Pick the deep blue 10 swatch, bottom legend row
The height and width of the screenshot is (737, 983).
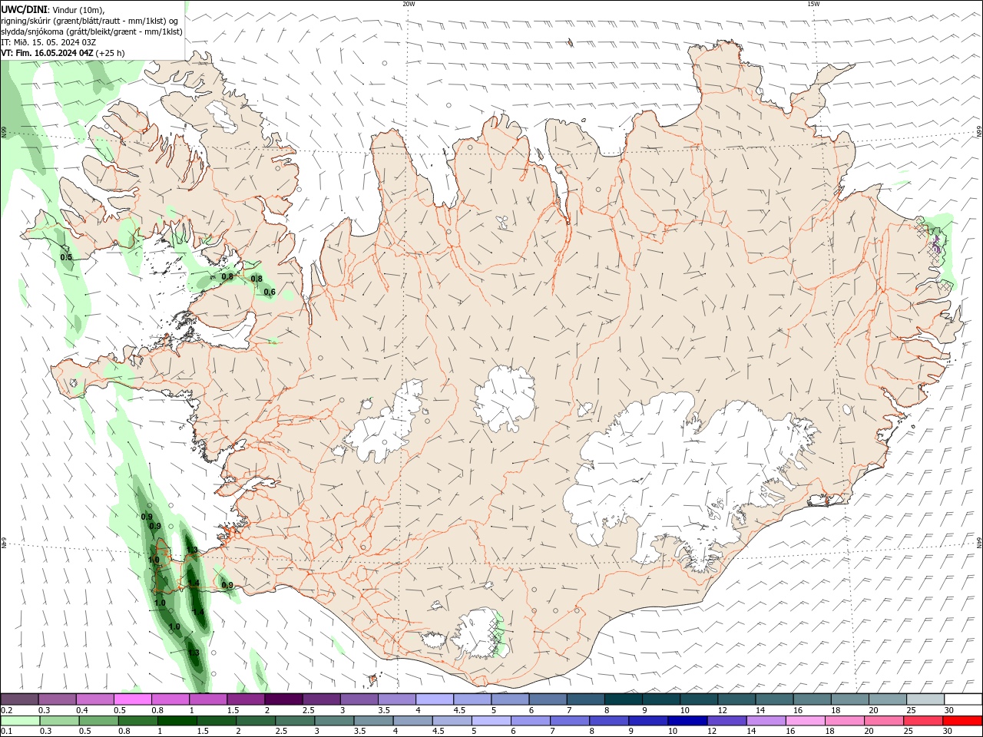coord(687,721)
